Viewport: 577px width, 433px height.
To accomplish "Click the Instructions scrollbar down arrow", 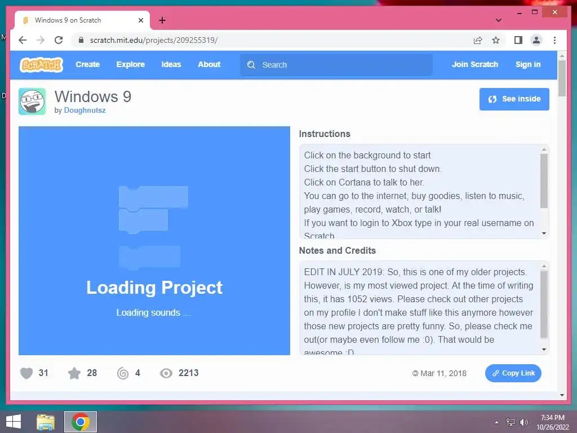I will tap(544, 233).
